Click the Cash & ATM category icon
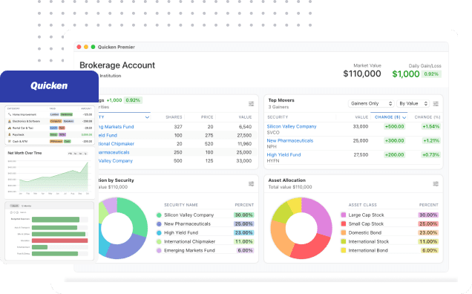The image size is (472, 294). pos(10,141)
